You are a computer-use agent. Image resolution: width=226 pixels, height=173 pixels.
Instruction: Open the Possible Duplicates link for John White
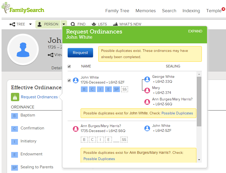point(177,113)
